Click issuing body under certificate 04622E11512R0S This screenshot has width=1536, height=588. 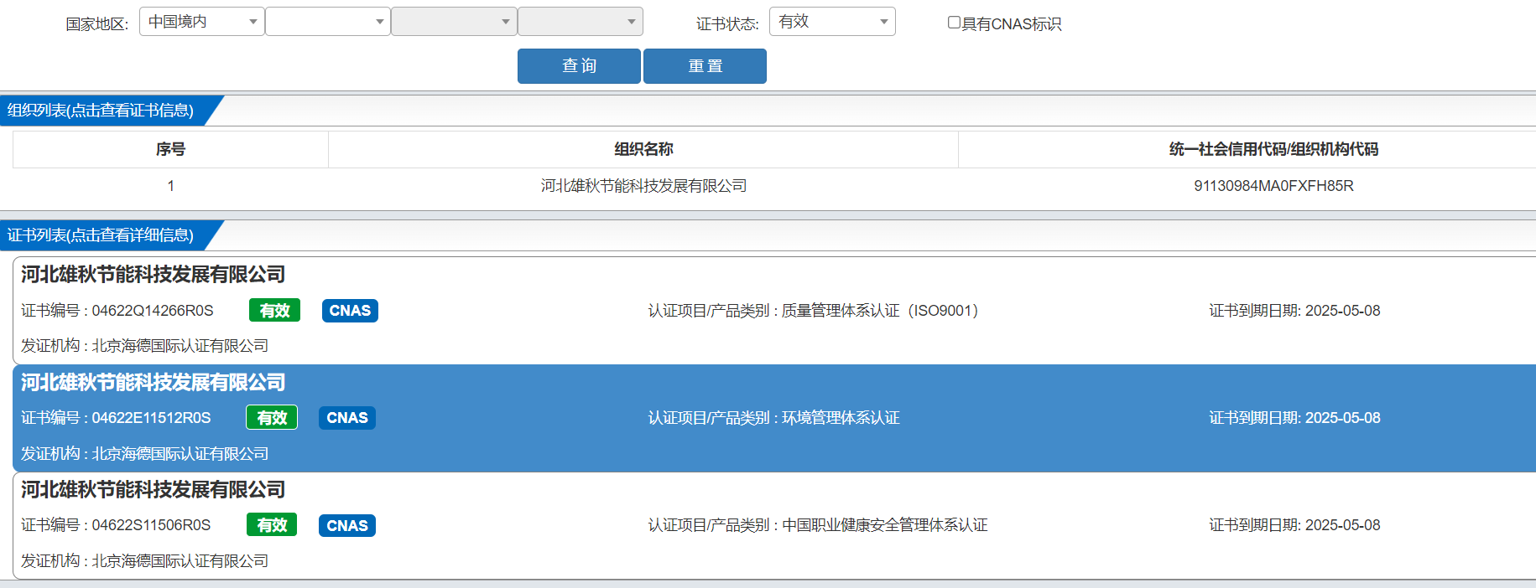click(x=144, y=454)
